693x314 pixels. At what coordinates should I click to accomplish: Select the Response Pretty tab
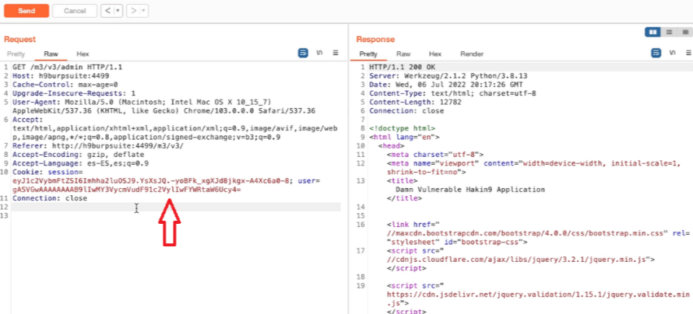click(368, 54)
